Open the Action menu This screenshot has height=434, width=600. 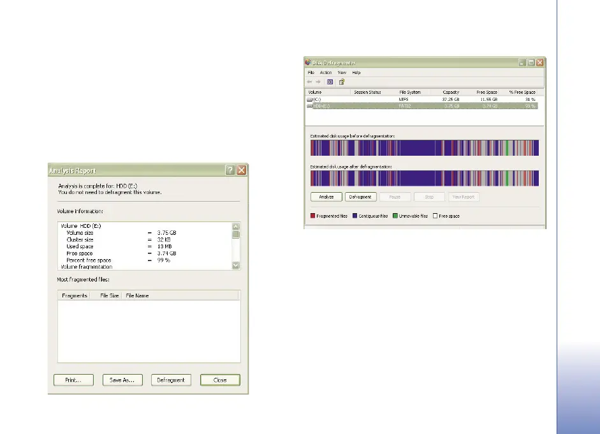click(x=326, y=72)
